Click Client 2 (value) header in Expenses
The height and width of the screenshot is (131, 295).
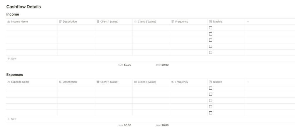[151, 82]
